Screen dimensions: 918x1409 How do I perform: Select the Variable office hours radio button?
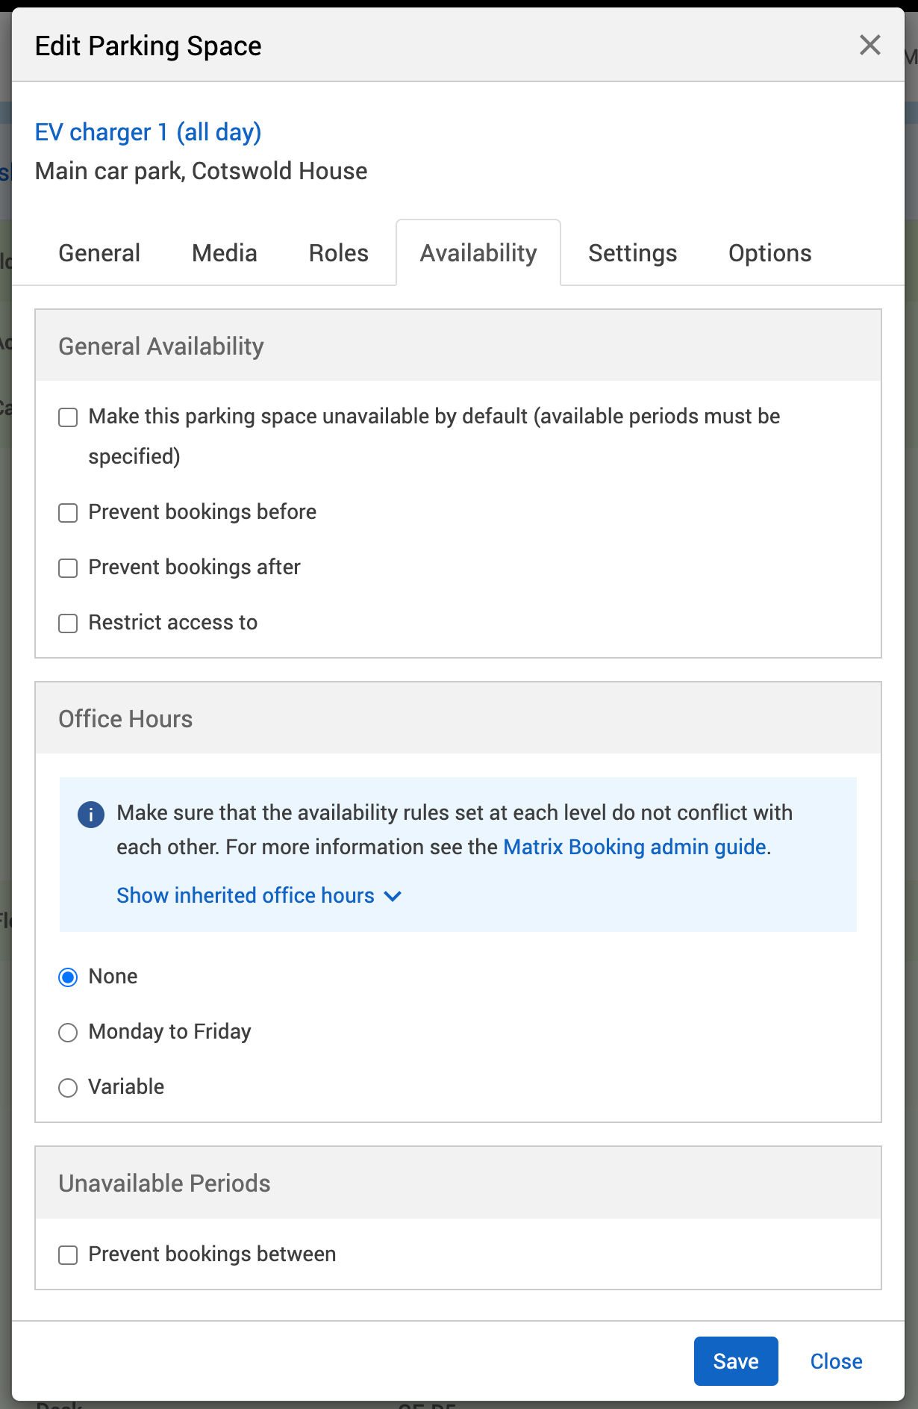(68, 1088)
